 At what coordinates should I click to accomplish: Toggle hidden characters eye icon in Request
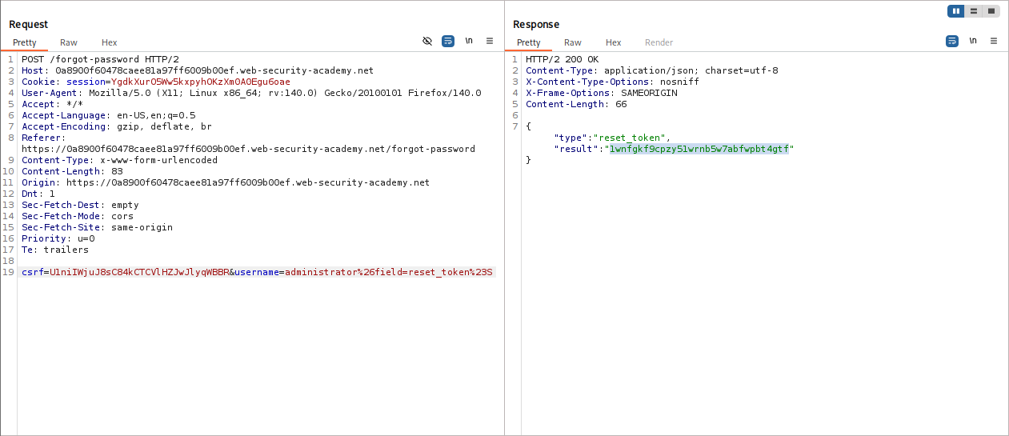pyautogui.click(x=427, y=41)
